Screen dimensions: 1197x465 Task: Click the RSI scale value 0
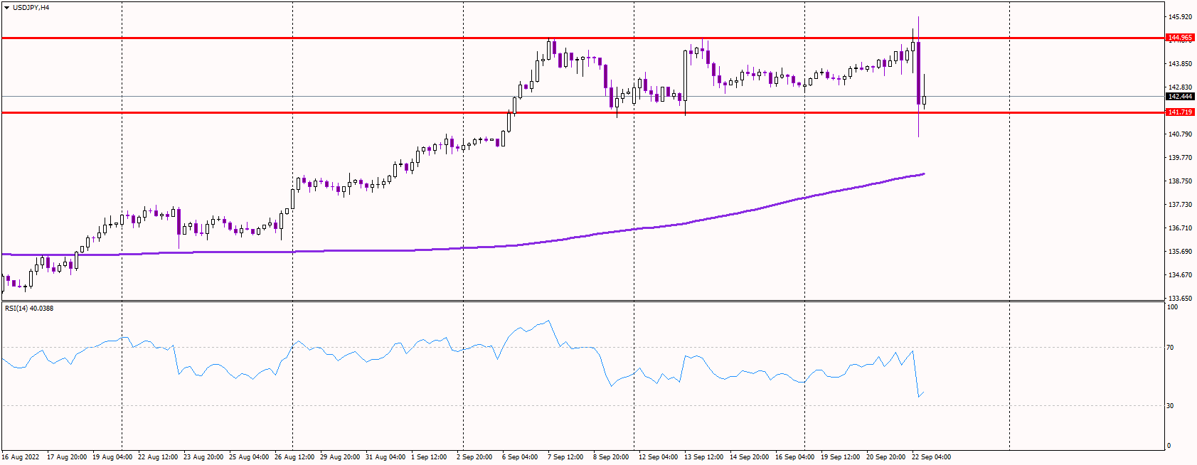(x=1169, y=447)
